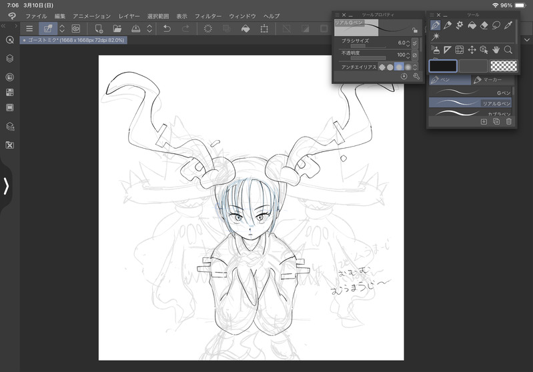Switch to the ペン sub tool group tab

pyautogui.click(x=450, y=80)
